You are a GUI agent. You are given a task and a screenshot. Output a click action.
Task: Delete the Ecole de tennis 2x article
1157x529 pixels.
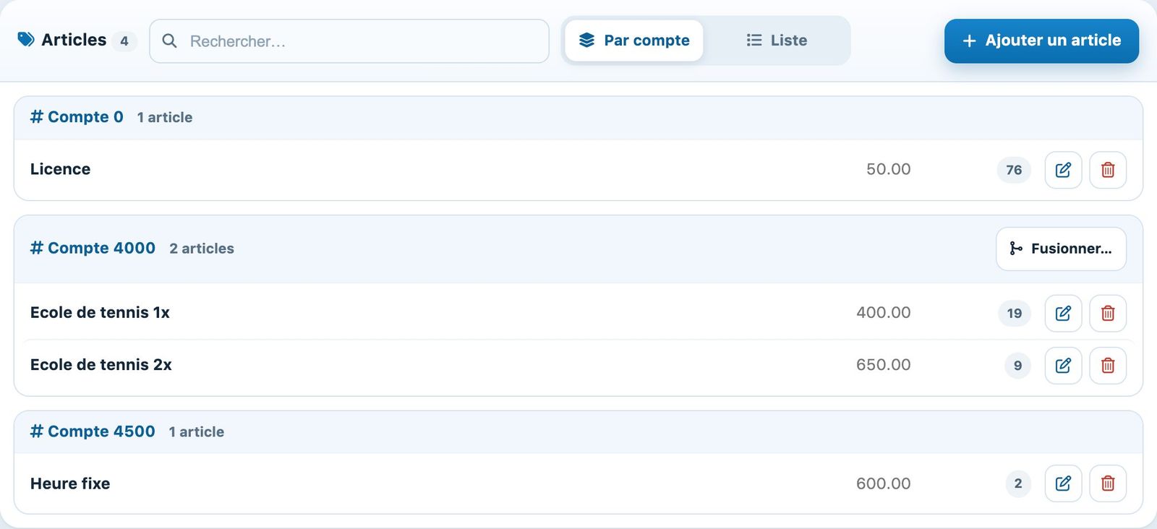(x=1108, y=365)
